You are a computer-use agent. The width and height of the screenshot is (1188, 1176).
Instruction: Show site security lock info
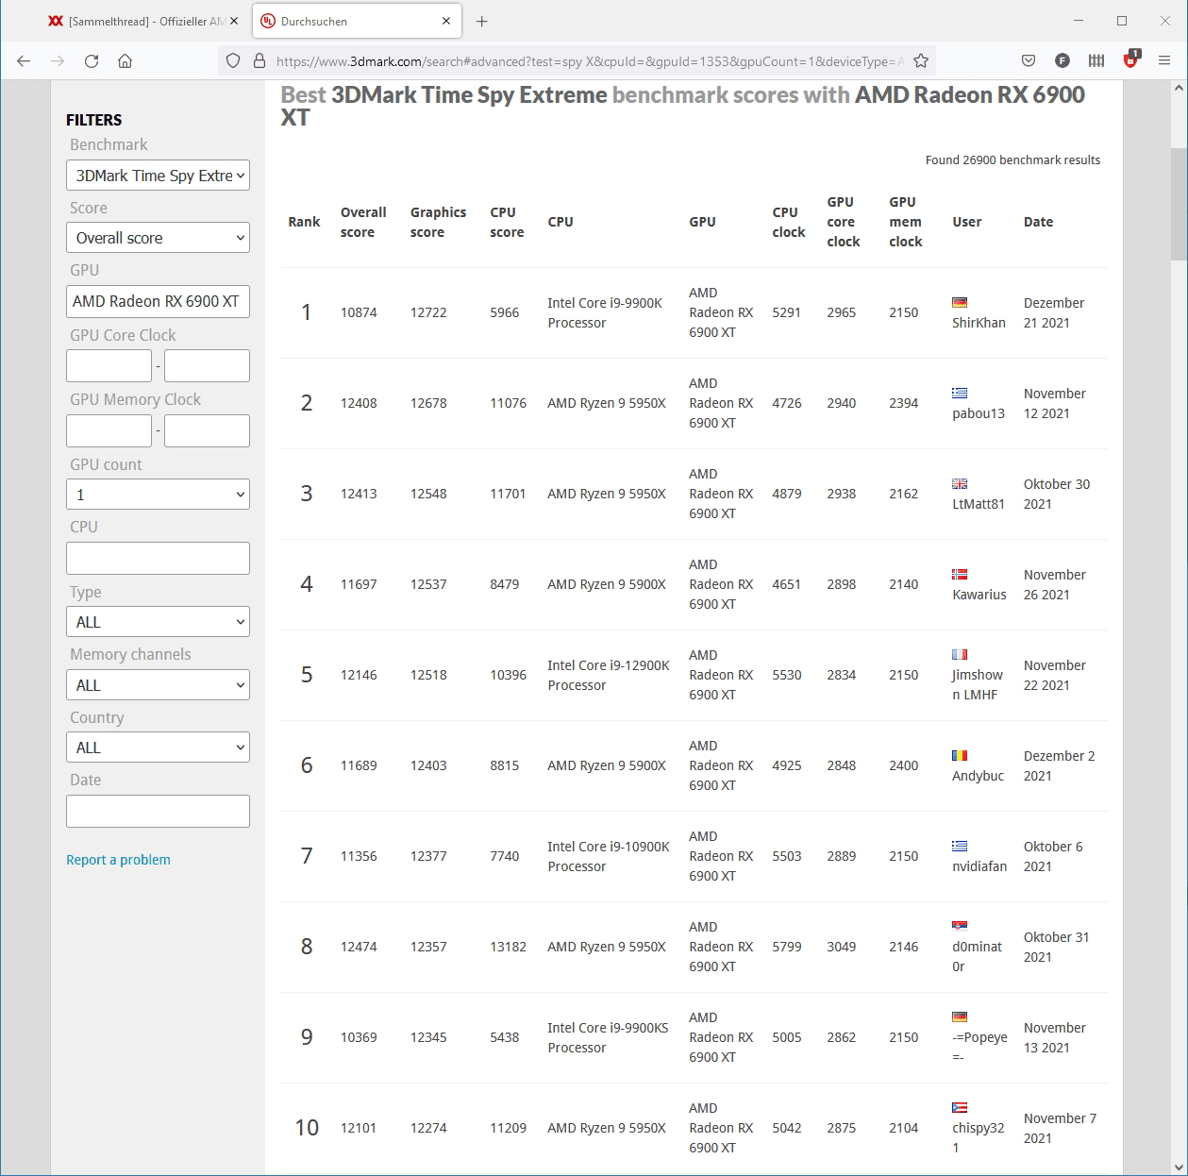(259, 61)
